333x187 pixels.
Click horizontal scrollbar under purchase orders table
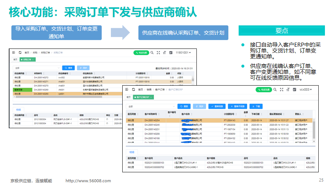click(x=59, y=97)
